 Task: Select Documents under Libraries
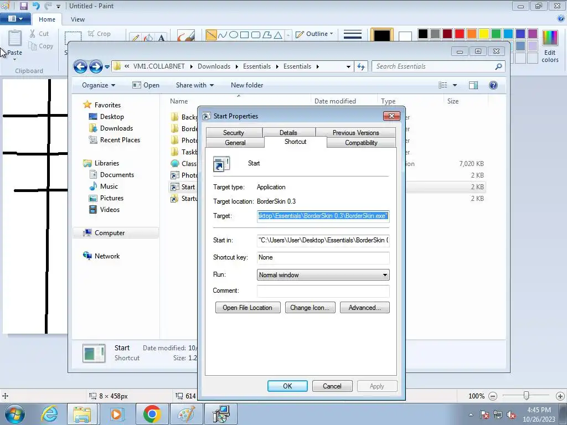tap(117, 175)
